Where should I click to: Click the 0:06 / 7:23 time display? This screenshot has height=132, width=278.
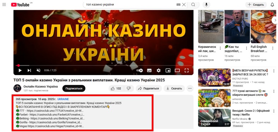pos(50,71)
